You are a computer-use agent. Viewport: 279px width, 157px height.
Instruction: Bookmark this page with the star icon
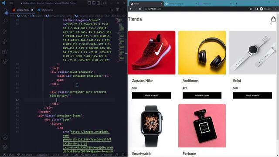coord(251,9)
